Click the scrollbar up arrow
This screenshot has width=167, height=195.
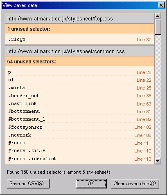pyautogui.click(x=158, y=16)
